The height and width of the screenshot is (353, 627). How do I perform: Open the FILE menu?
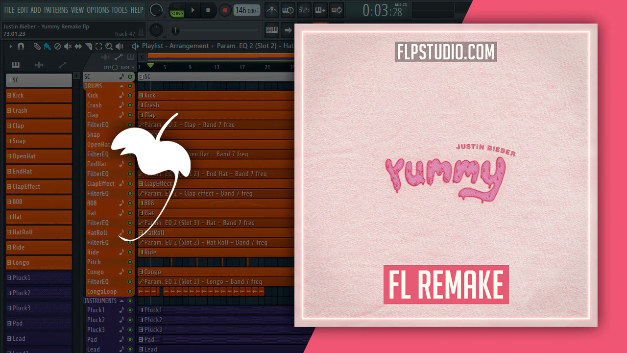click(9, 10)
